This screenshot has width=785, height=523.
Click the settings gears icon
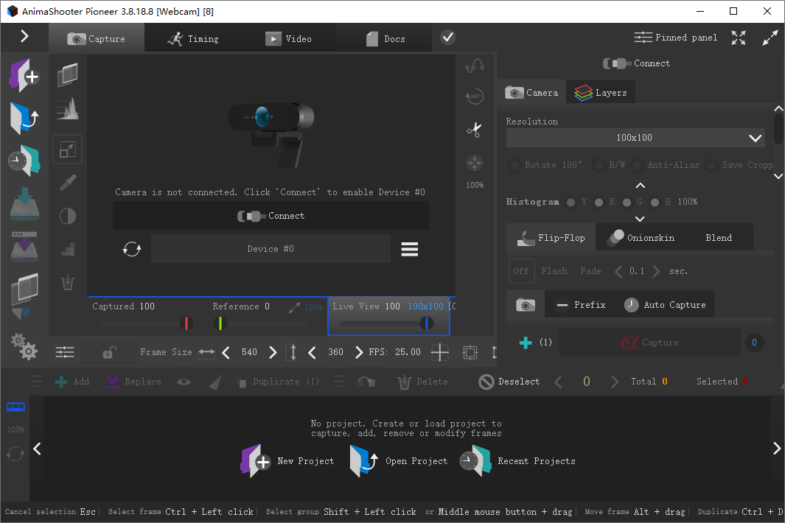24,346
